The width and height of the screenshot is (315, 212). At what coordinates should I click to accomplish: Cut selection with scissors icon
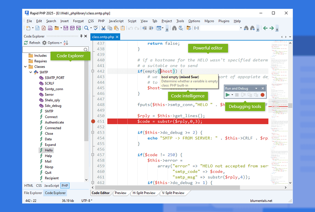coord(104,28)
